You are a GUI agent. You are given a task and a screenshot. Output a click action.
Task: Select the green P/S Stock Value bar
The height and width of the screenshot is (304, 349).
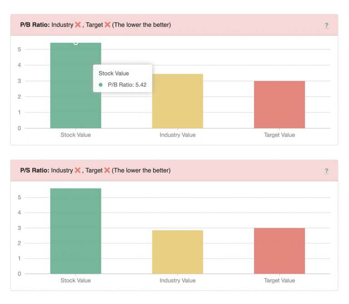[x=76, y=231]
